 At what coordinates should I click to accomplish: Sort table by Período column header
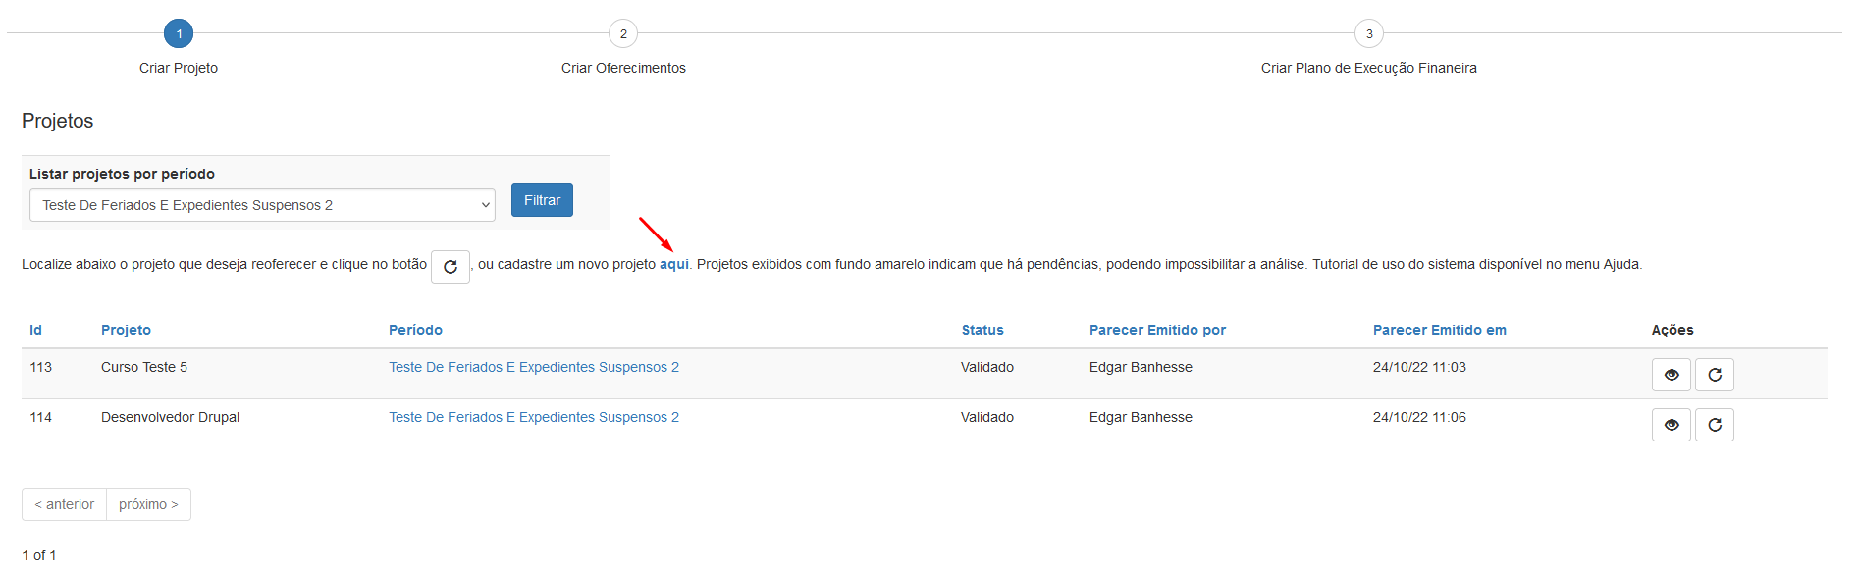(415, 330)
